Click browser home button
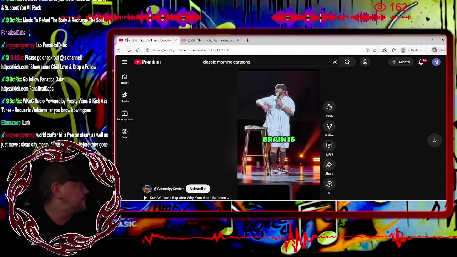 tap(138, 50)
